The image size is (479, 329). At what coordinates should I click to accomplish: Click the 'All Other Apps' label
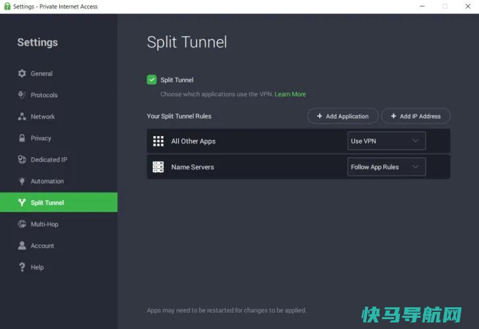tap(193, 141)
